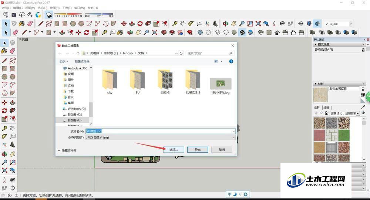Enable Wireframe face style
This screenshot has height=200, width=370.
tap(218, 32)
